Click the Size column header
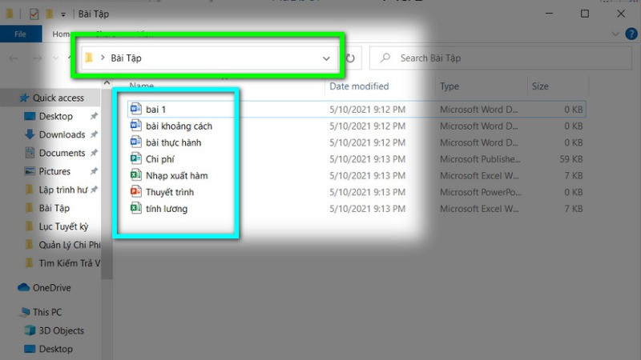This screenshot has width=641, height=360. 539,86
